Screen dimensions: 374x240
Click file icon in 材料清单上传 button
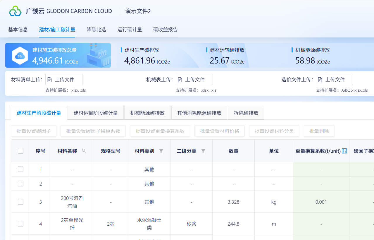pos(50,80)
